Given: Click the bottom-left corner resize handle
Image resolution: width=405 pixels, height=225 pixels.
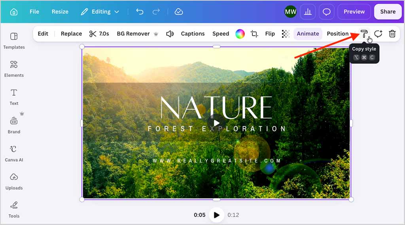Looking at the screenshot, I should tap(82, 199).
